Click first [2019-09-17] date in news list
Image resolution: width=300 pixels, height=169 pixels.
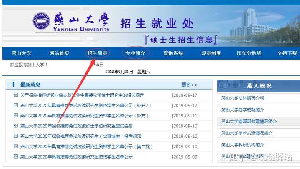tap(185, 95)
